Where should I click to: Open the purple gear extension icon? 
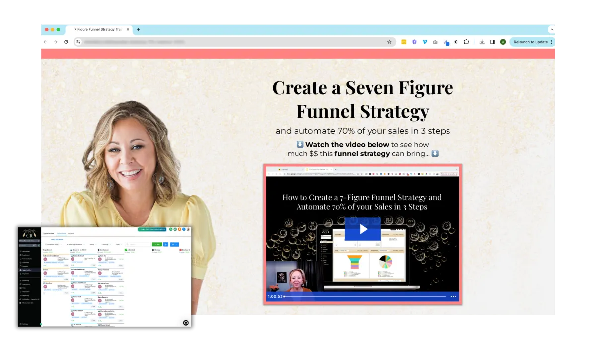coord(414,42)
